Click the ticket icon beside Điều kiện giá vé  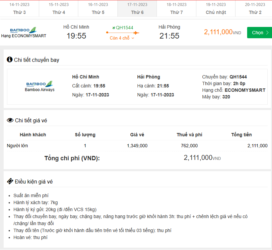pos(10,181)
